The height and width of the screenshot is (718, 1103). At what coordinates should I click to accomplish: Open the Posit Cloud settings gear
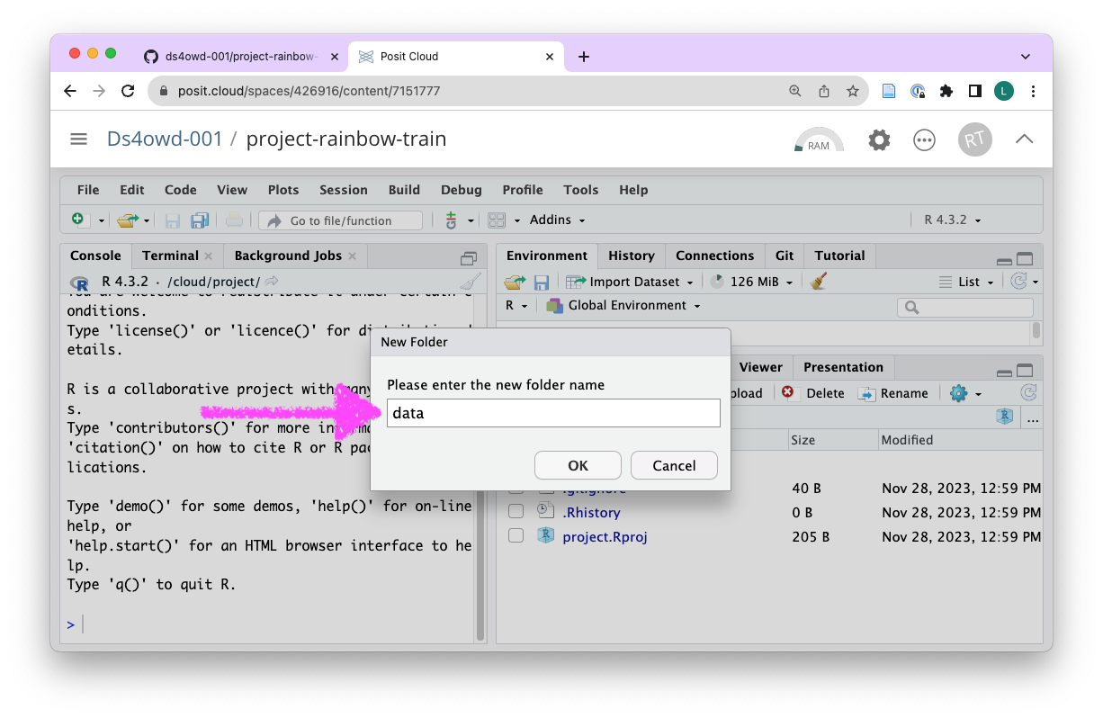(879, 140)
